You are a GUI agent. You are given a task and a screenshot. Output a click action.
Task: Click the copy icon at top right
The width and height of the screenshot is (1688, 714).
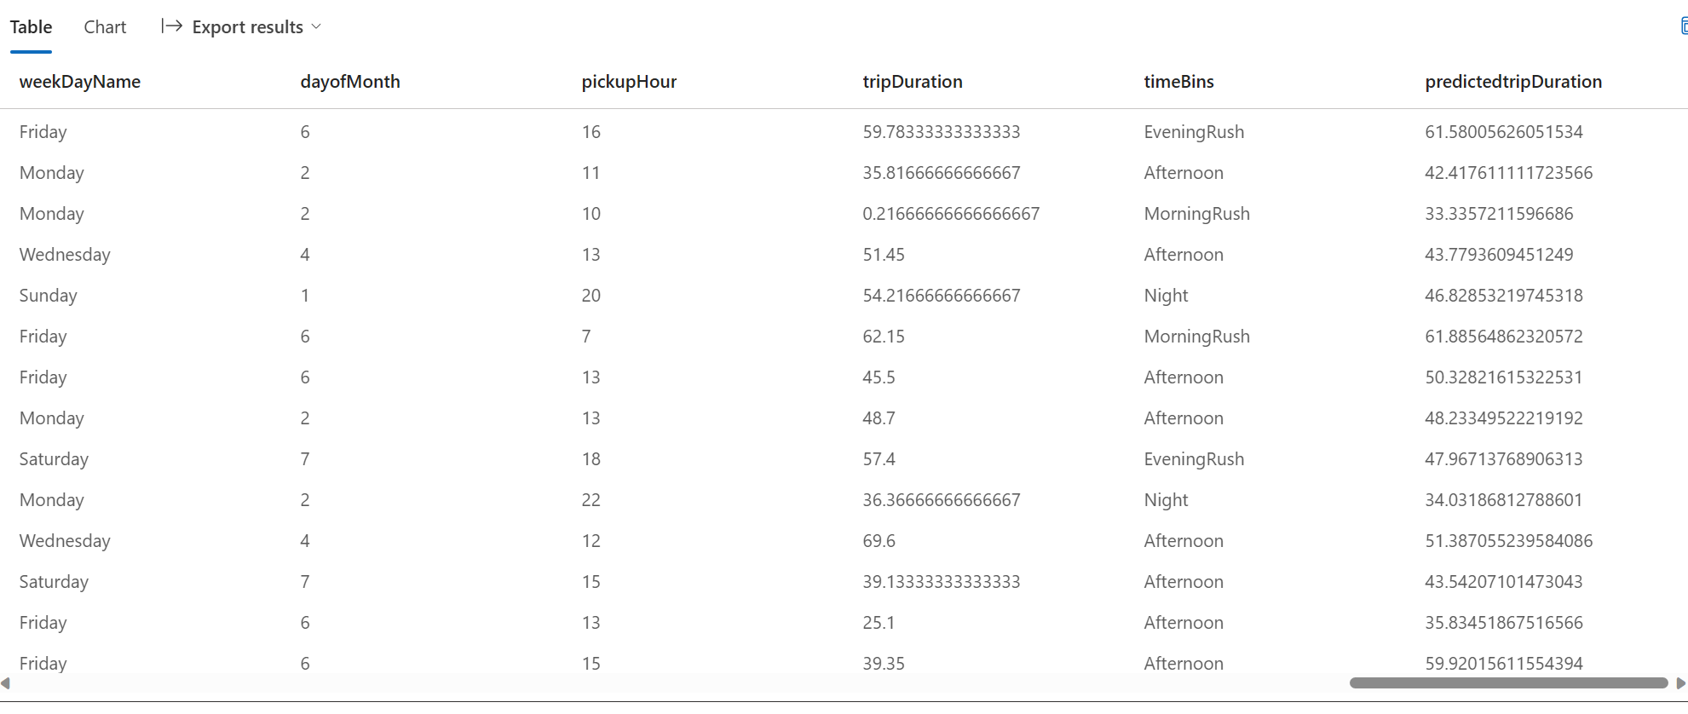click(1684, 26)
